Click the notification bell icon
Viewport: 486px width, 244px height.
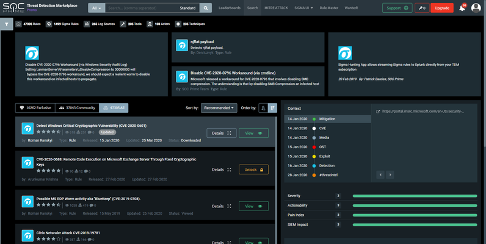462,8
